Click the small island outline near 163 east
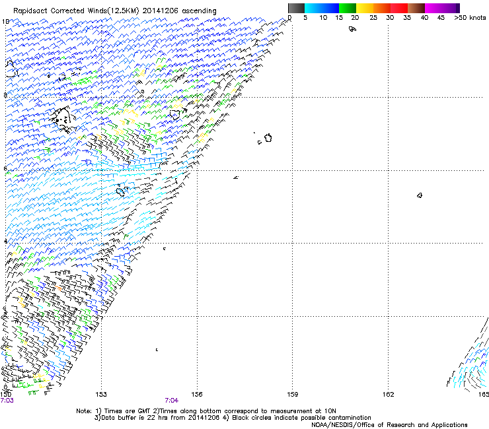The image size is (489, 429). click(x=420, y=195)
